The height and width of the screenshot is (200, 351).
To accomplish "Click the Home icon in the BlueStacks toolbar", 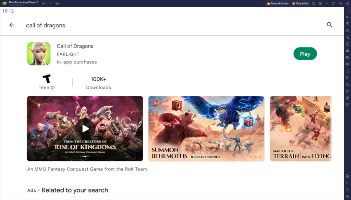I will [x=50, y=3].
